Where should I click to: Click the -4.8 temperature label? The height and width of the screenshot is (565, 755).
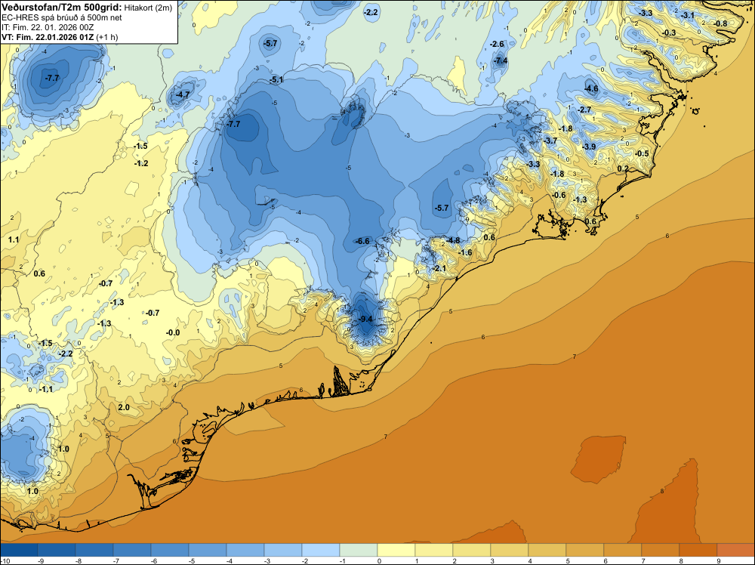pos(453,240)
